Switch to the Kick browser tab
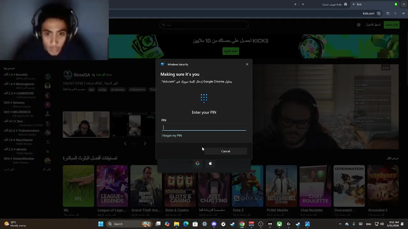The width and height of the screenshot is (408, 229). 375,4
